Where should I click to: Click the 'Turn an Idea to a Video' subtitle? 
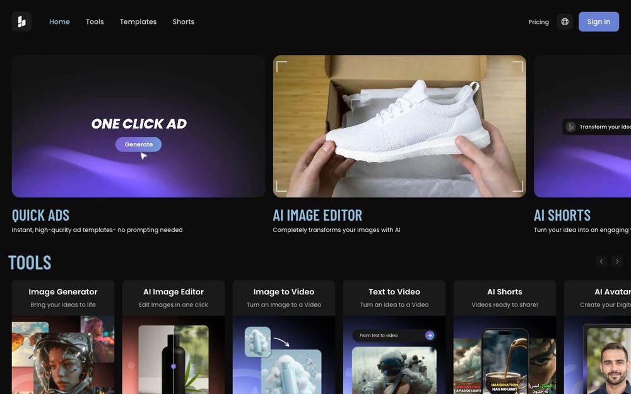[394, 304]
